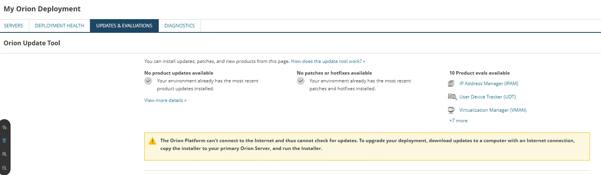Screen dimensions: 601x175
Task: Click the IP Address Manager product icon
Action: click(451, 84)
